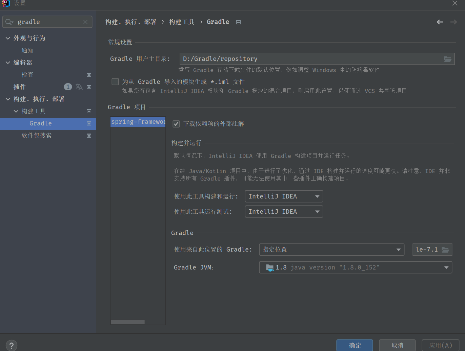
Task: Select 编辑器 category label
Action: (23, 63)
